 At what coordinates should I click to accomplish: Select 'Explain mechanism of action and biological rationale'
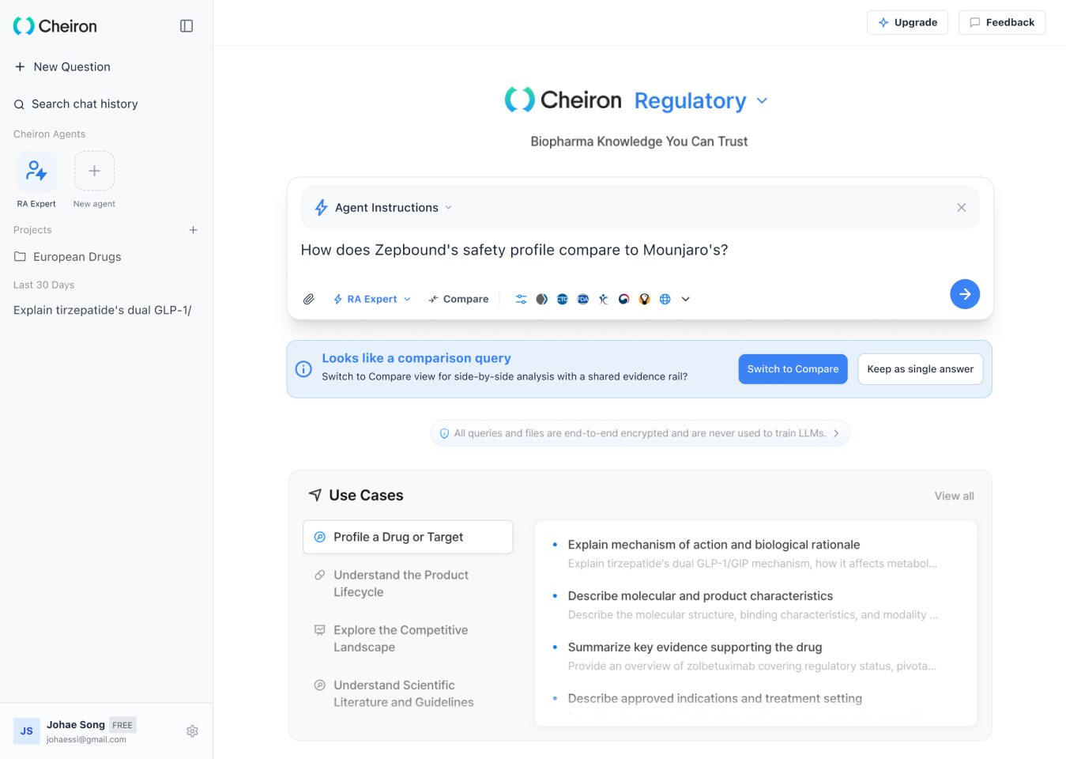point(714,545)
